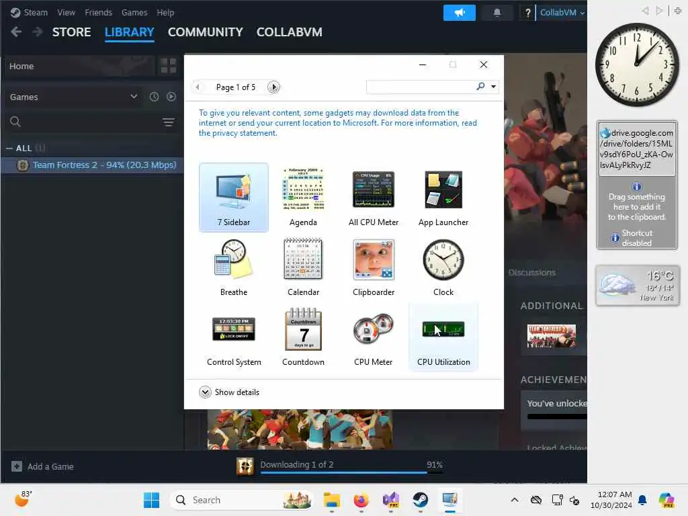688x516 pixels.
Task: Open the CollabVM account dropdown
Action: tap(562, 12)
